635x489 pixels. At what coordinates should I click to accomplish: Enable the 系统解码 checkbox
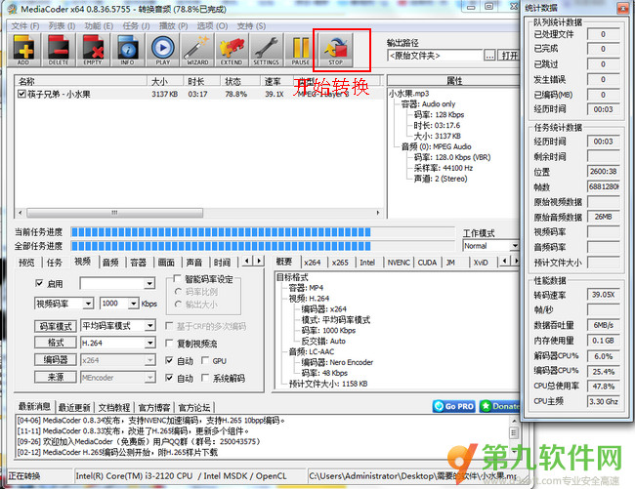pos(205,378)
